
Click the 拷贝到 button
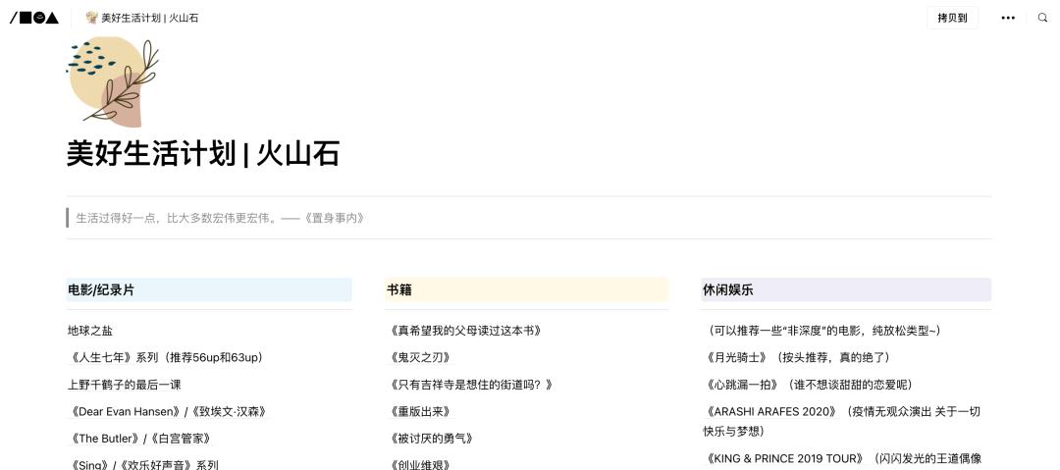tap(952, 18)
